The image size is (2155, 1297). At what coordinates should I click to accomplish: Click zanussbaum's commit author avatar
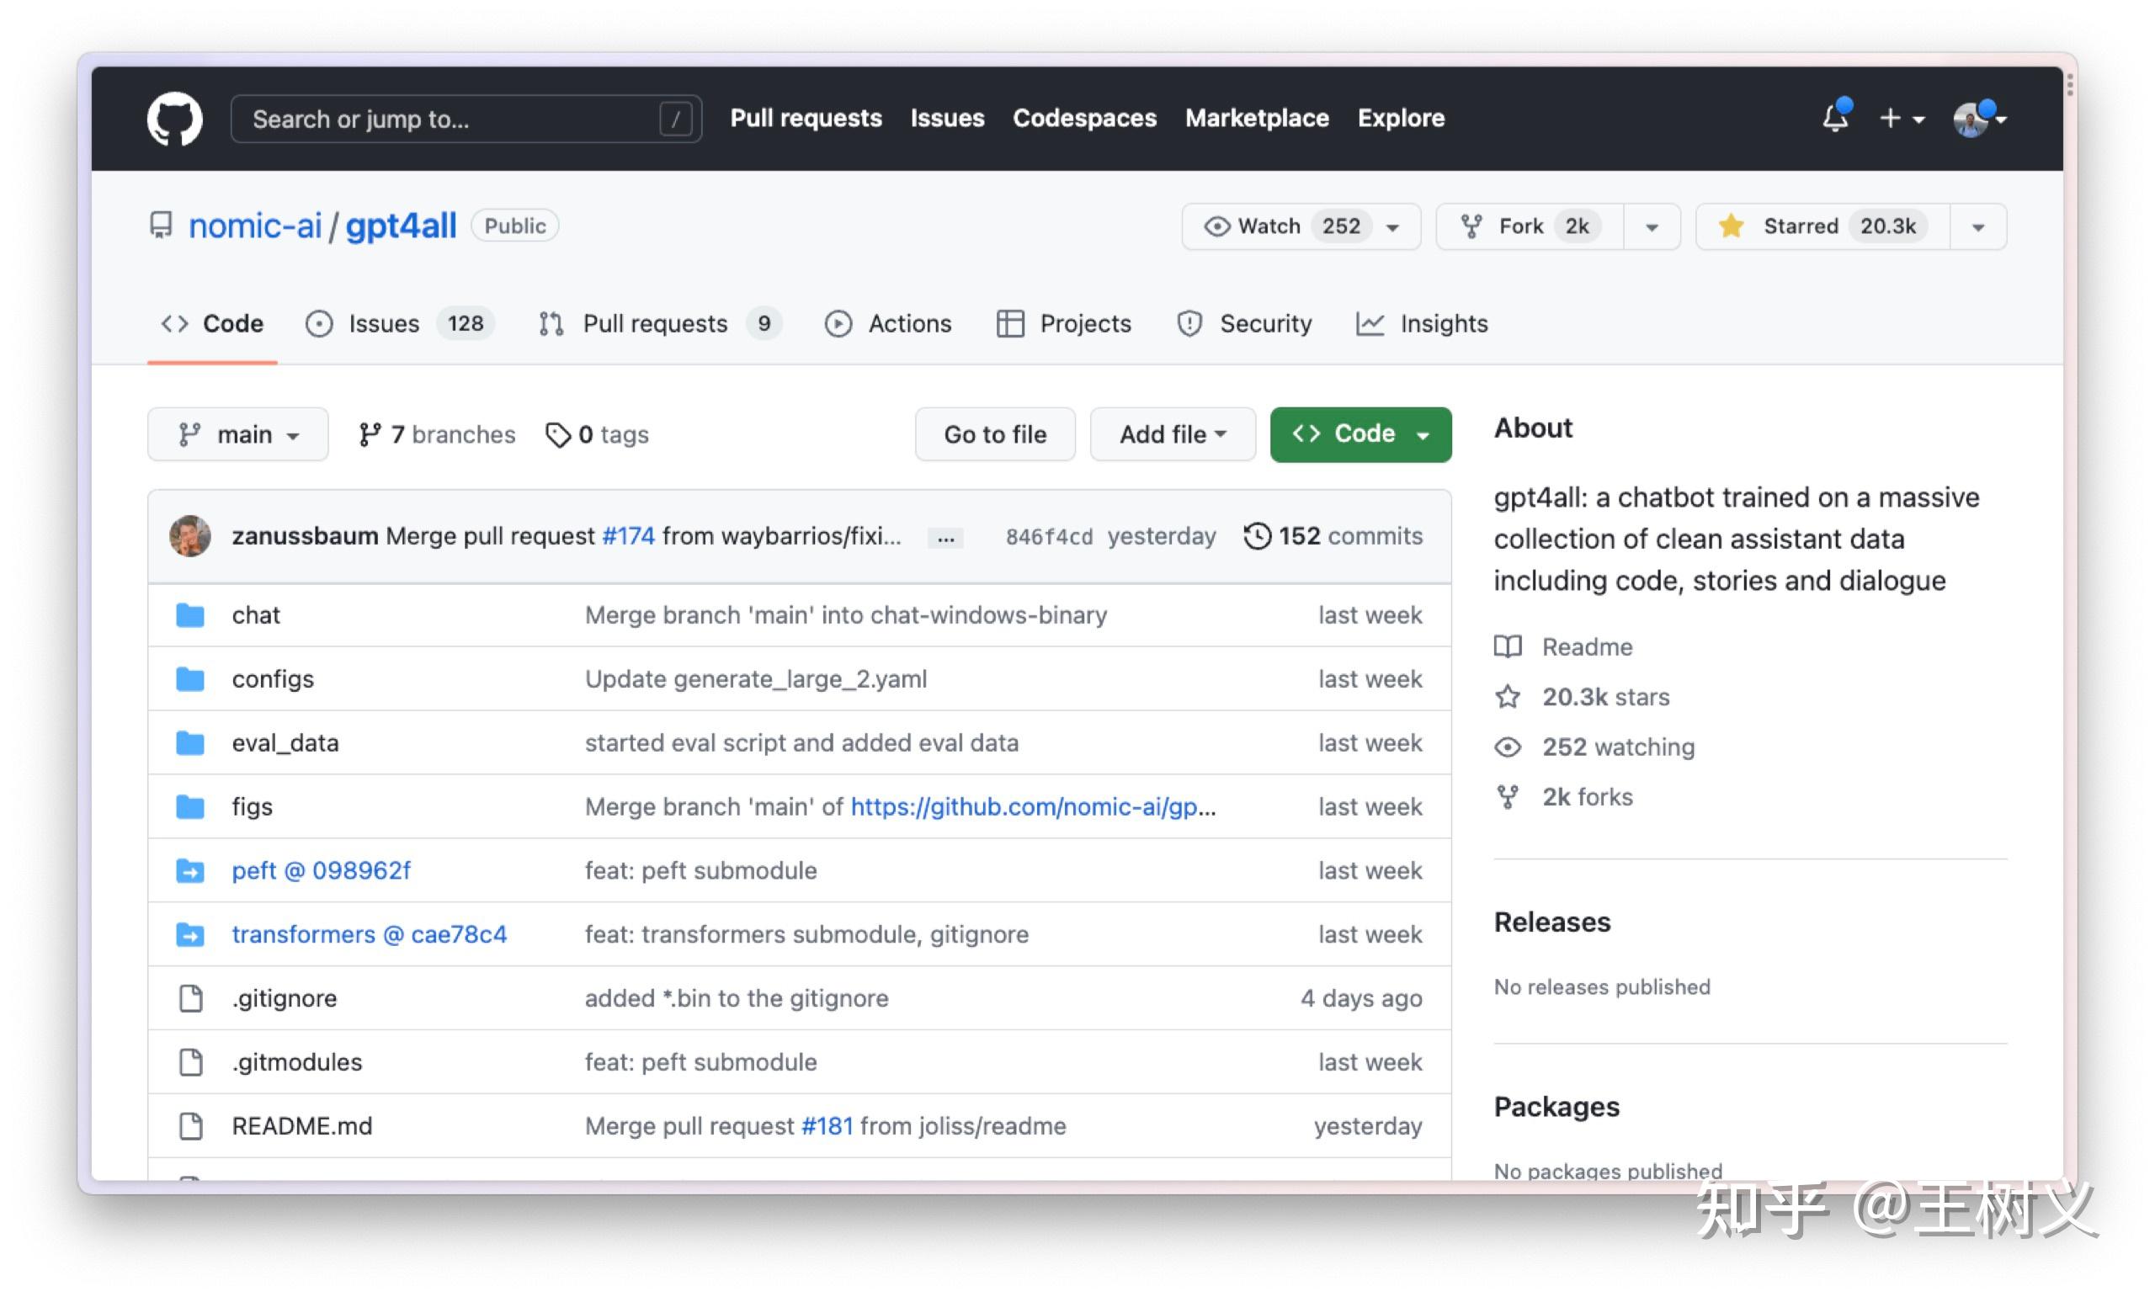pos(189,536)
